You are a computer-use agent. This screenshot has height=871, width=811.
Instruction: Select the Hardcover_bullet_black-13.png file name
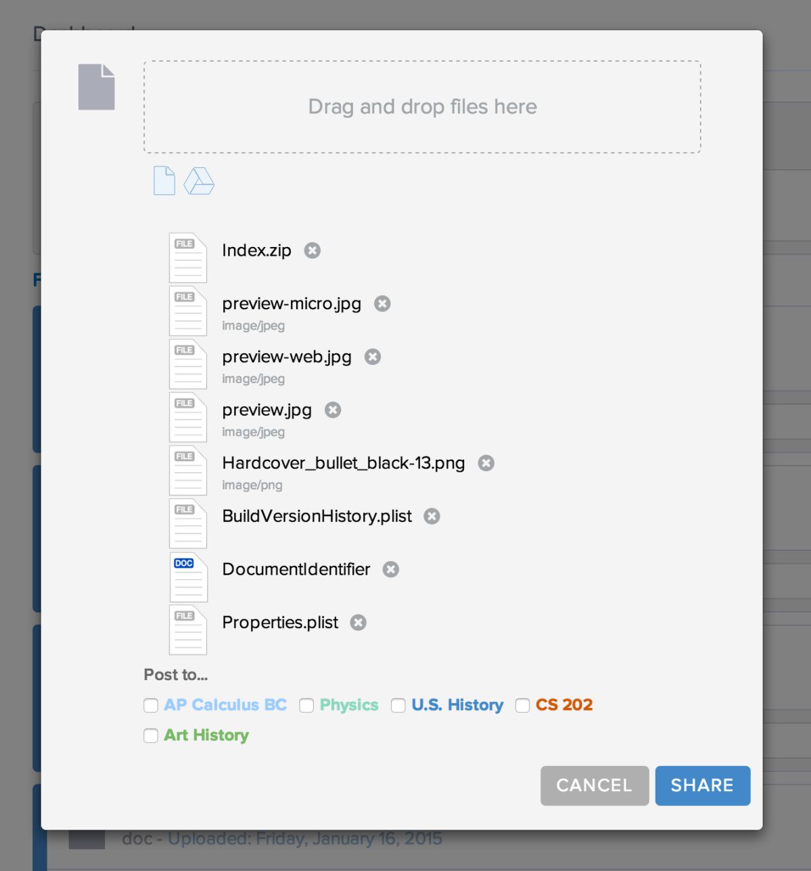click(344, 463)
